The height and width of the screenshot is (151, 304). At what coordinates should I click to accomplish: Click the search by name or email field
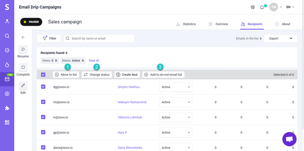(x=99, y=39)
